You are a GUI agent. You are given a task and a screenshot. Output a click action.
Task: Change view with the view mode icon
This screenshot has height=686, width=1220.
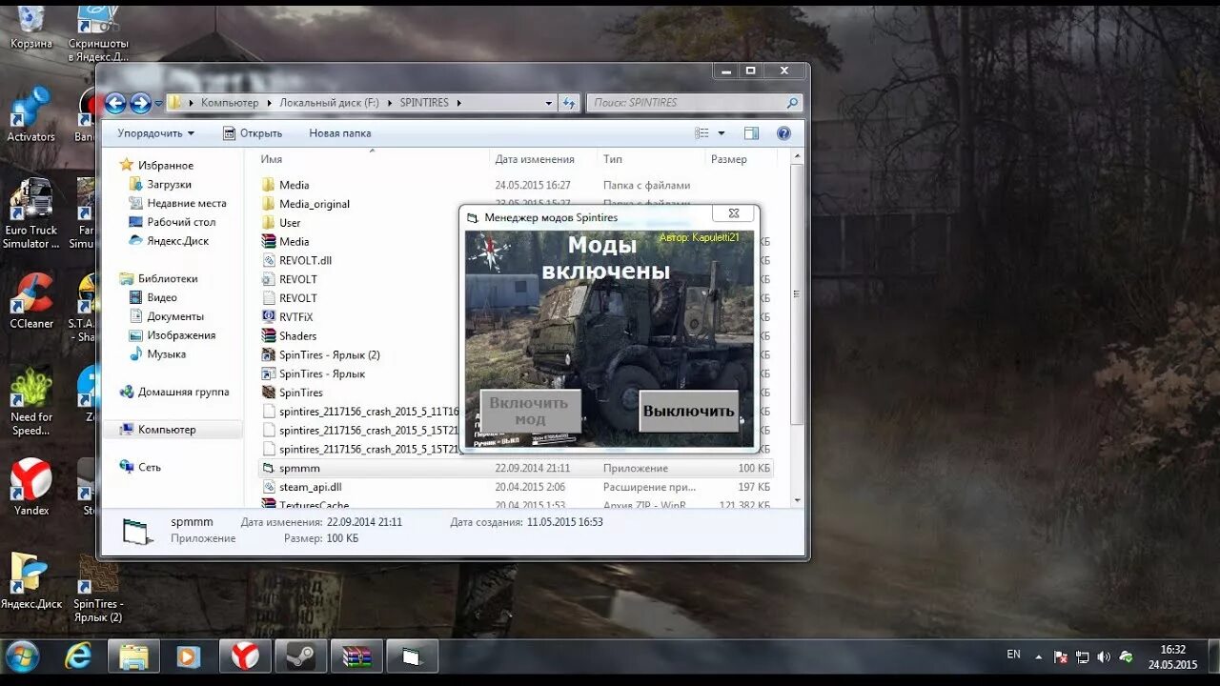click(x=702, y=133)
